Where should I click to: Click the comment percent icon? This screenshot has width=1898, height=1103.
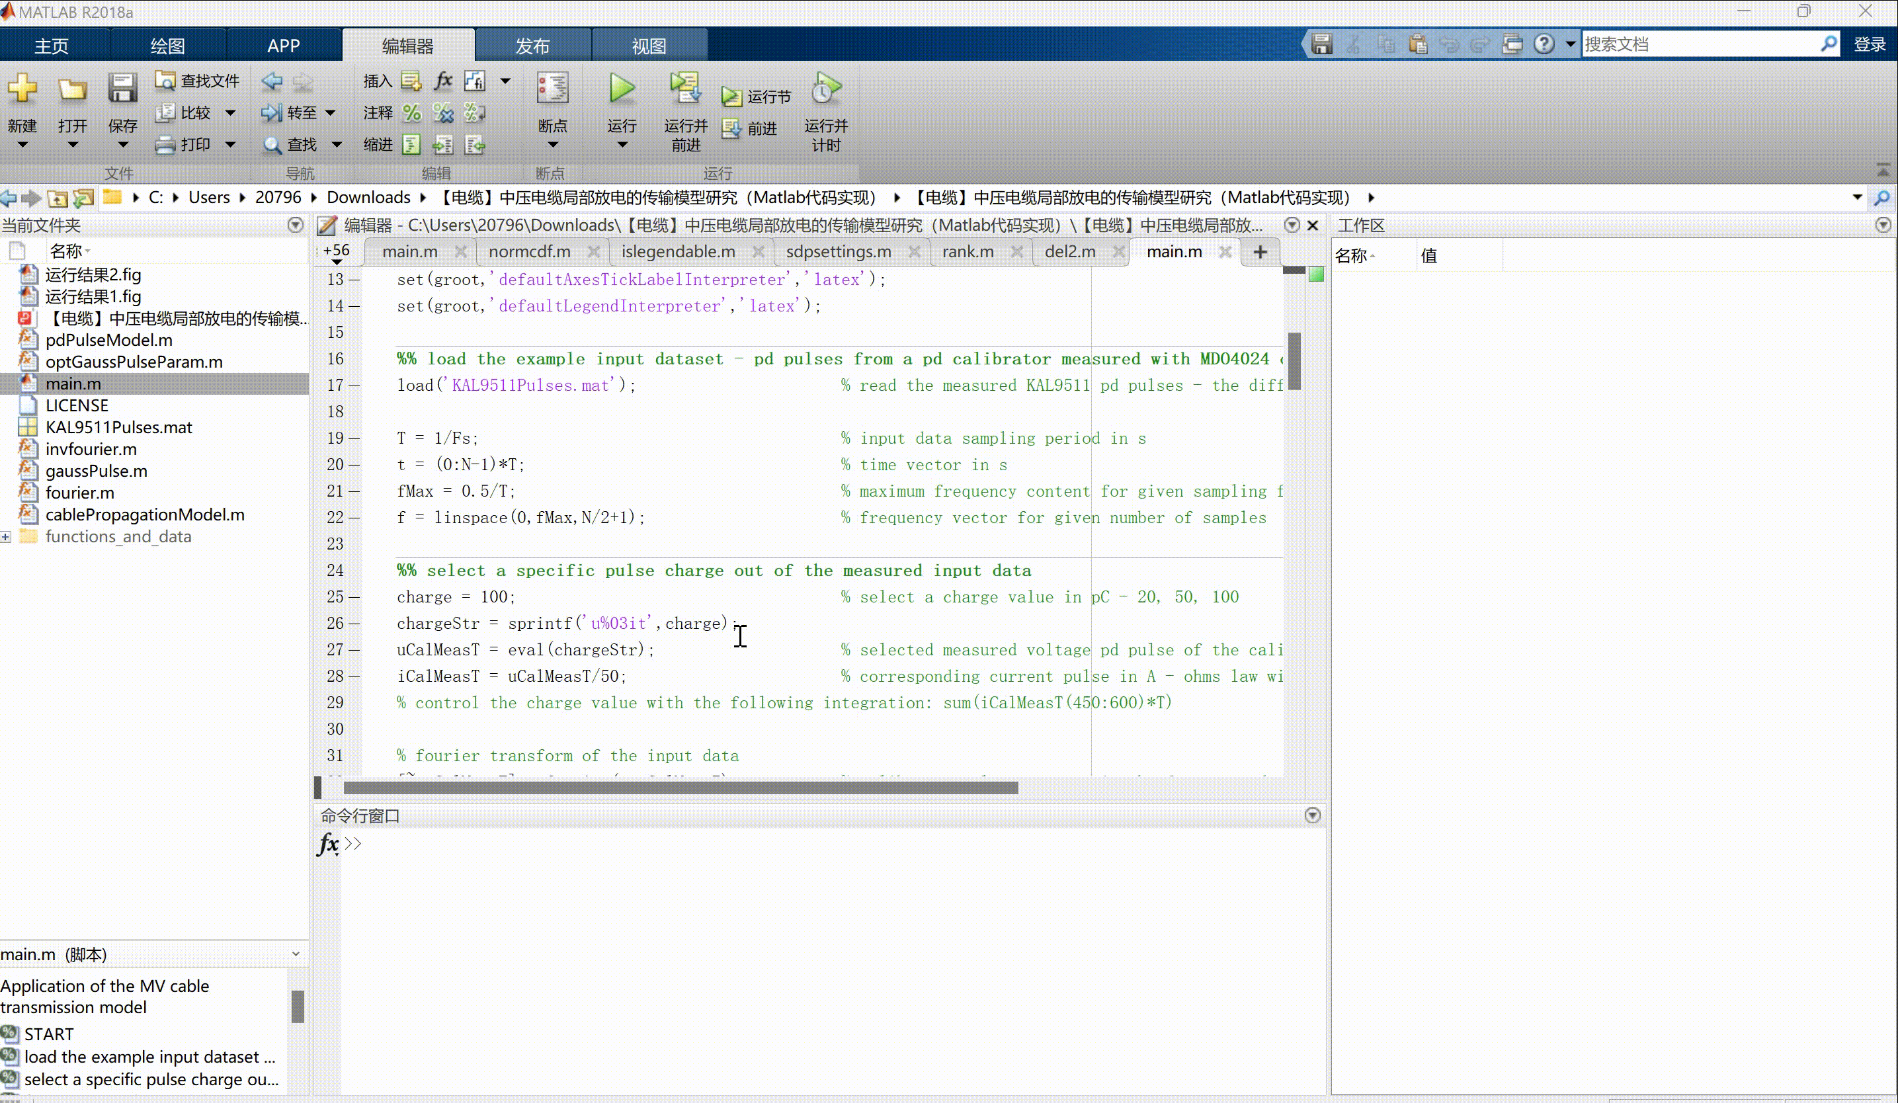[x=411, y=113]
